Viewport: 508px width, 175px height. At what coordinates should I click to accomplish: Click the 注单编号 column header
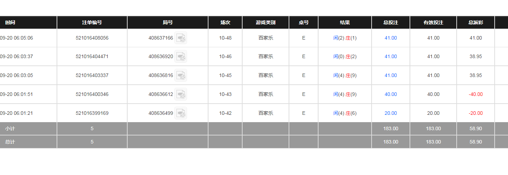[x=92, y=22]
